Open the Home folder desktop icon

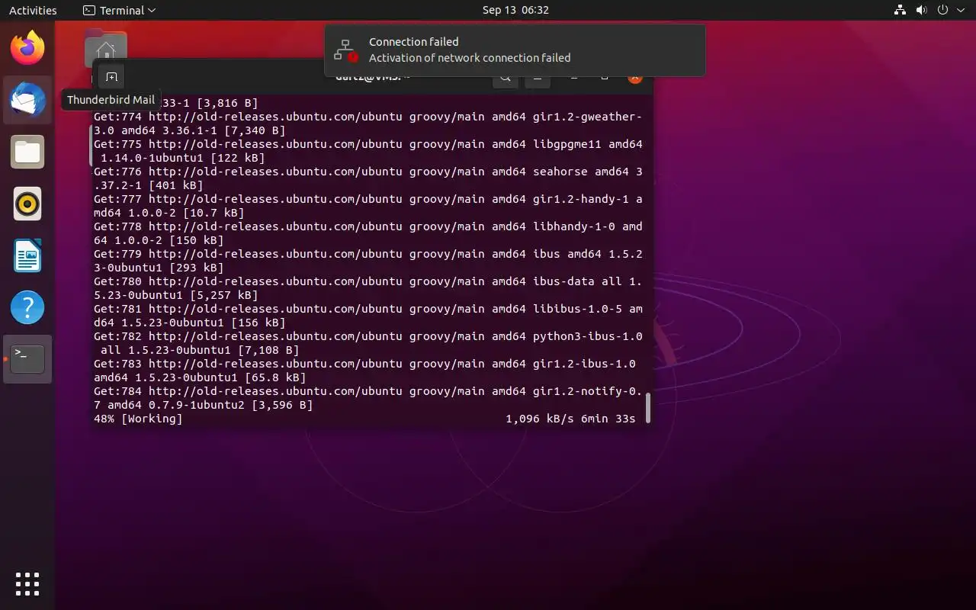106,49
